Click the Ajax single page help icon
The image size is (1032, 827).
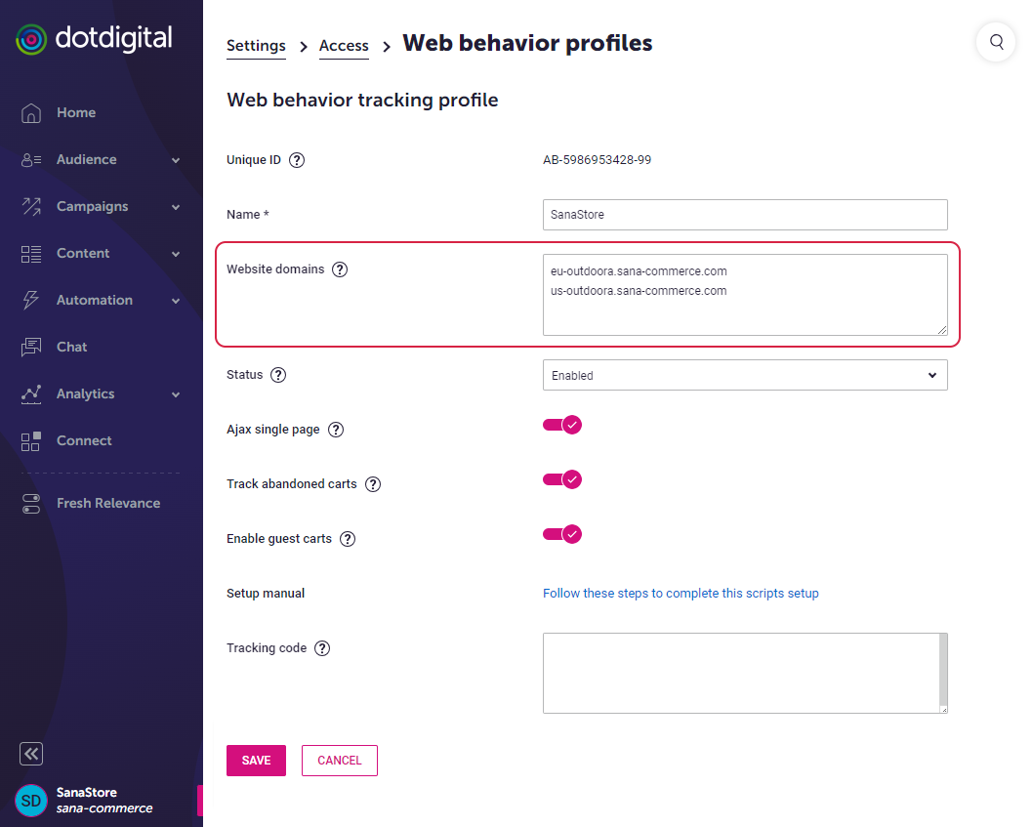coord(336,430)
